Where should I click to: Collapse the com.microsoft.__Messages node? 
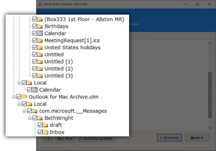click(25, 111)
